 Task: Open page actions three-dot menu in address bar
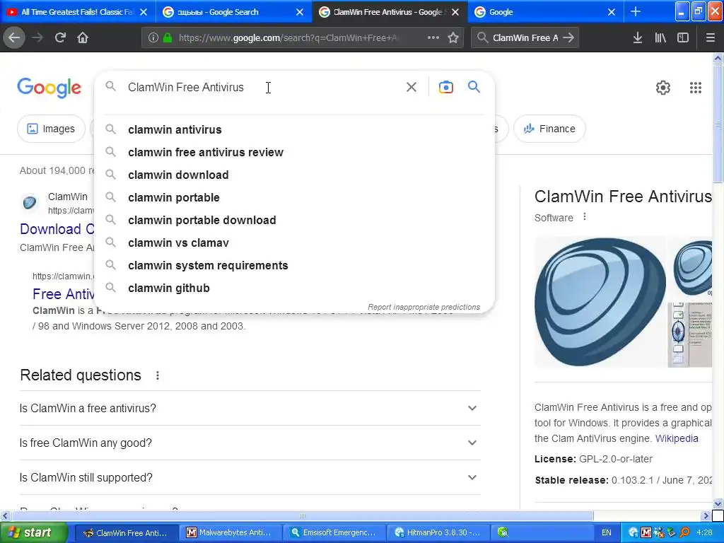click(x=433, y=37)
